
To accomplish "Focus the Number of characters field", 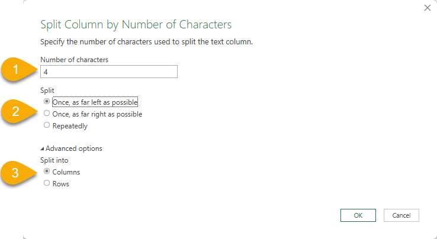I will [x=109, y=72].
